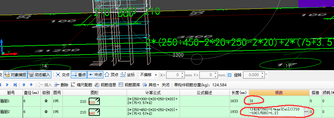Click the 删除 delete row button
Screen dimensions: 334x118
click(x=61, y=85)
